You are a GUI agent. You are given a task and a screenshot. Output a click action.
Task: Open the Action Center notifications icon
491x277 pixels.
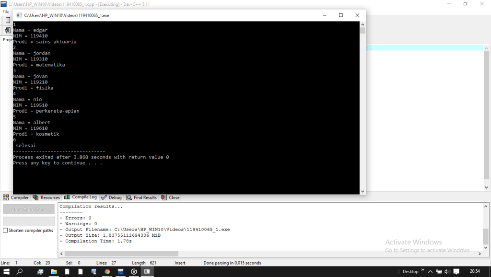point(456,271)
